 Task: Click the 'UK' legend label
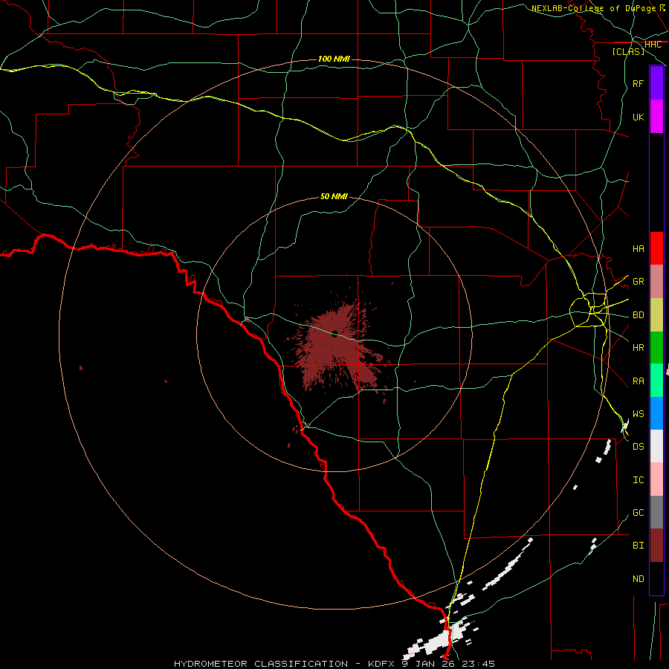(x=638, y=117)
